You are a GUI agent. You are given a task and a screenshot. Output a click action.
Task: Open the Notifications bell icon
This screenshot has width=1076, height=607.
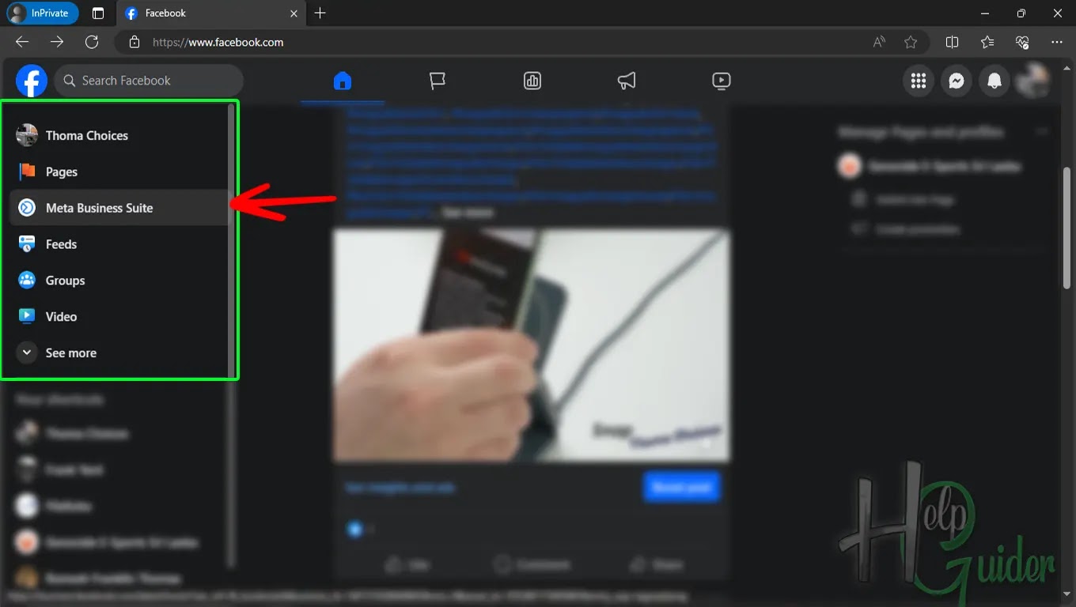(995, 81)
